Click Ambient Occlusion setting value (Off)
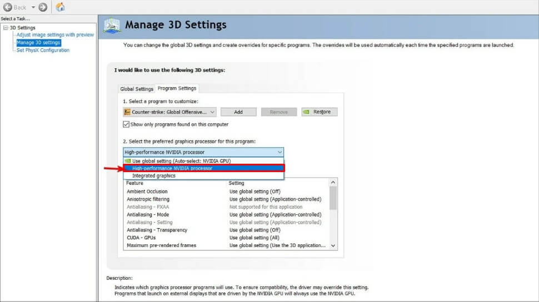Viewport: 539px width, 302px height. coord(254,192)
